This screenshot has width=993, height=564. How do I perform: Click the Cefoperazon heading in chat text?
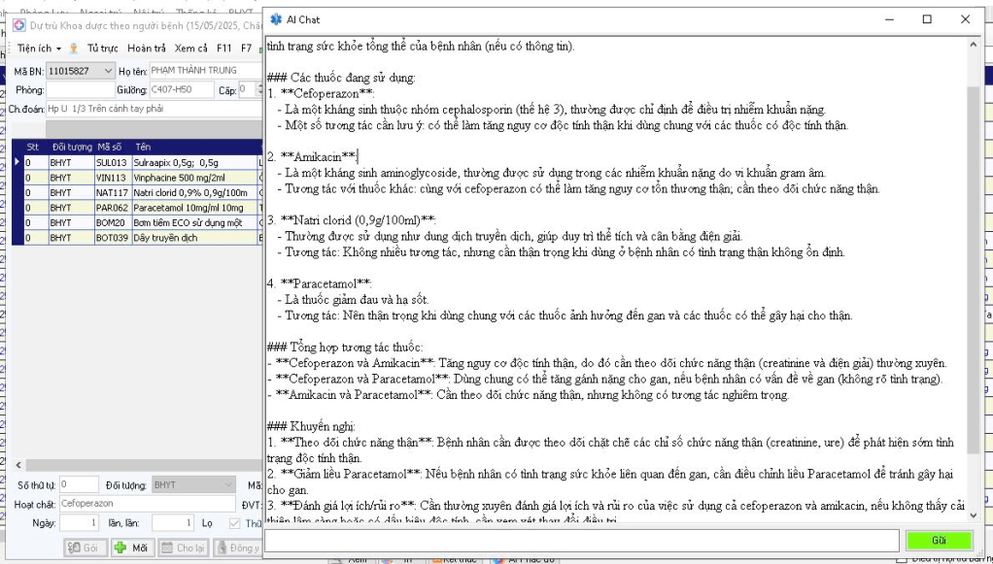coord(326,94)
